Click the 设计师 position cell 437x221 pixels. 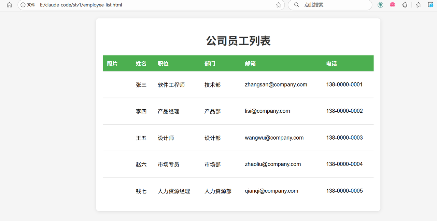pyautogui.click(x=166, y=138)
